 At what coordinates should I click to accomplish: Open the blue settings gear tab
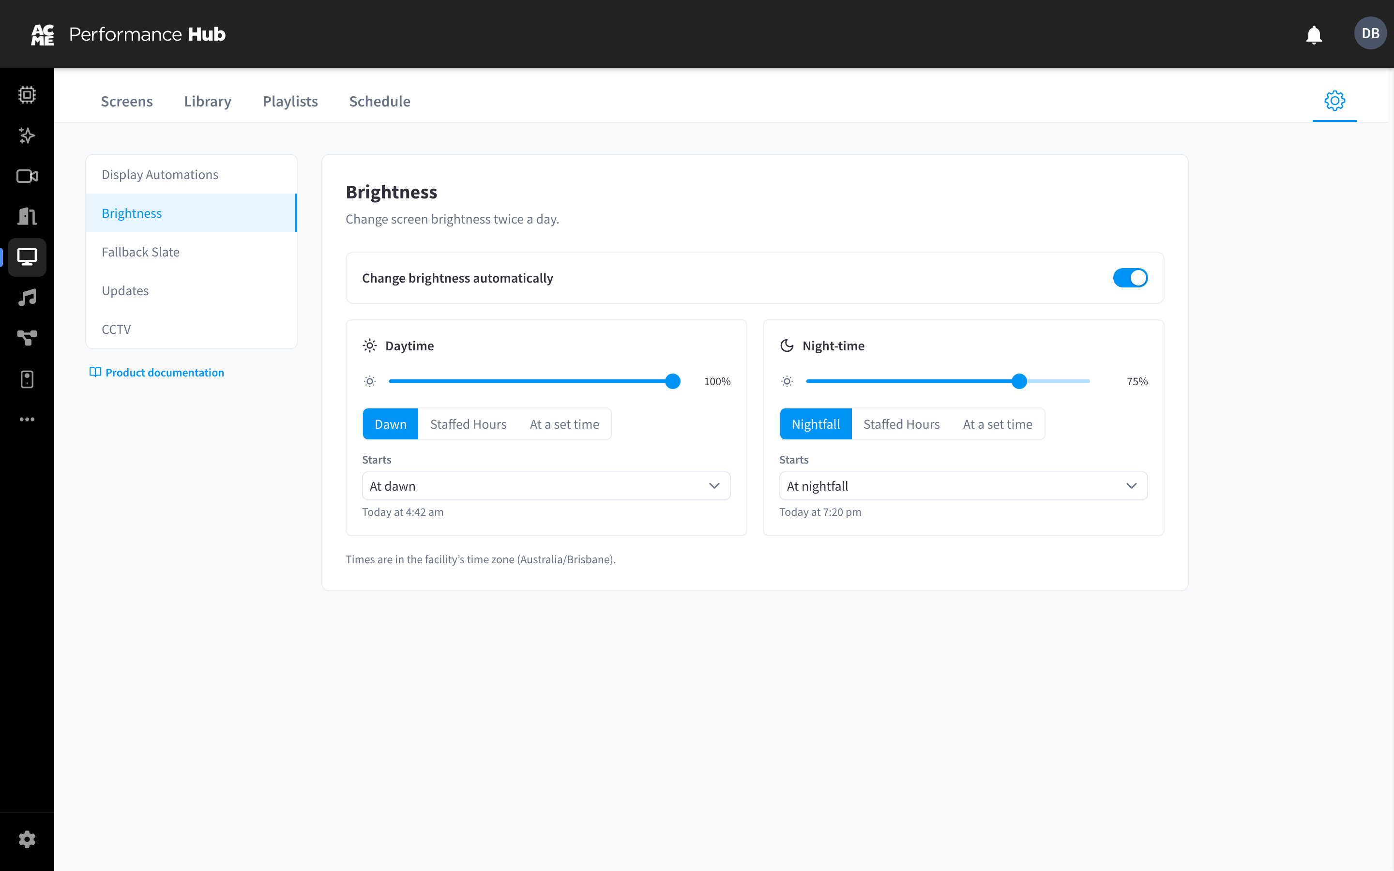click(x=1334, y=101)
